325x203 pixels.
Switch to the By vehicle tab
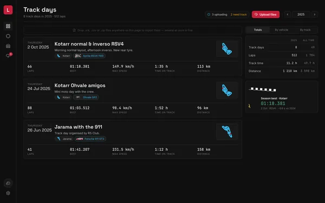pos(282,30)
